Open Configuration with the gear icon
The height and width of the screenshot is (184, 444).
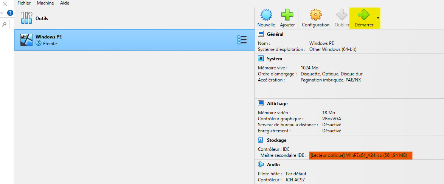(315, 15)
